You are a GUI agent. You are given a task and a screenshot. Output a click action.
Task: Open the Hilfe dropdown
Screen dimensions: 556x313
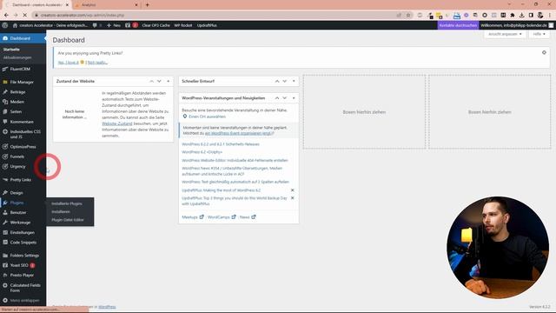click(539, 34)
